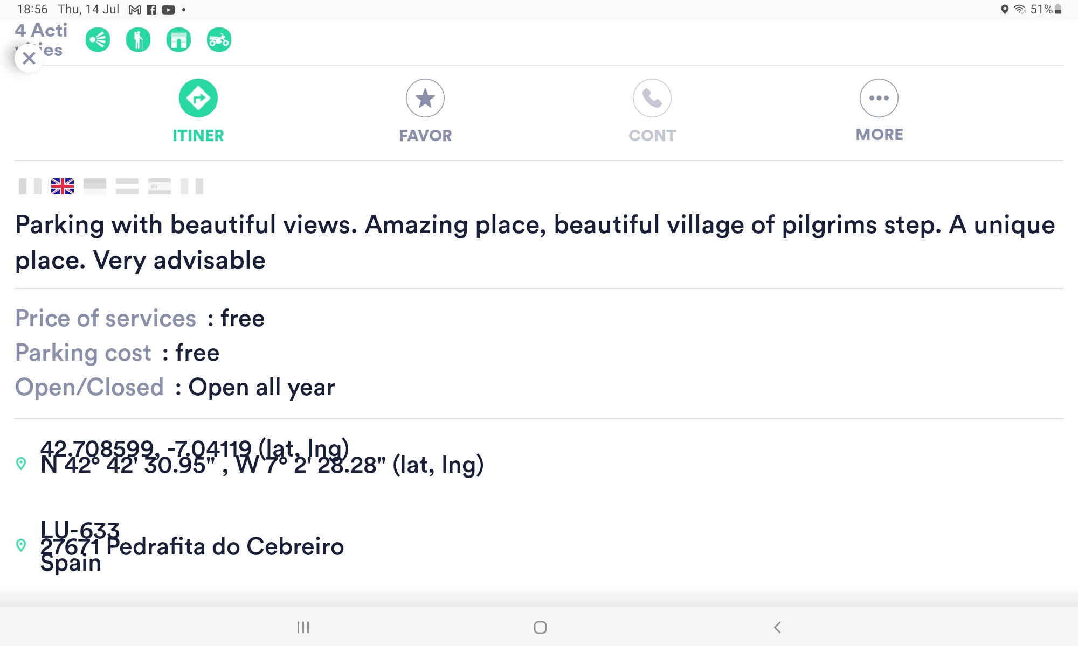Tap the Android back arrow
1078x646 pixels.
coord(777,627)
